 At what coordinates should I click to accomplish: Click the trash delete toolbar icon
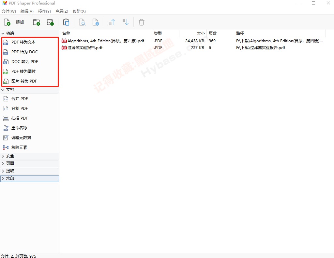click(x=142, y=22)
